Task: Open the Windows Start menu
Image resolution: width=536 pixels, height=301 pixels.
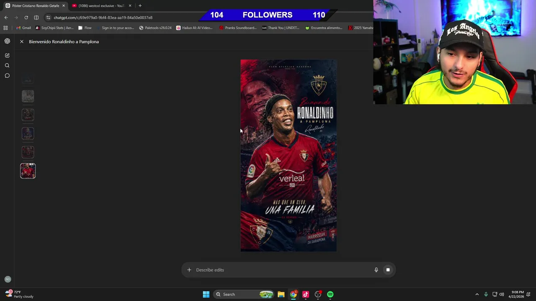Action: point(206,294)
